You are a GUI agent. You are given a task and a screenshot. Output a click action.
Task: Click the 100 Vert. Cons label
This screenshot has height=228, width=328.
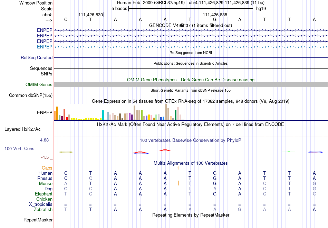tap(19, 148)
